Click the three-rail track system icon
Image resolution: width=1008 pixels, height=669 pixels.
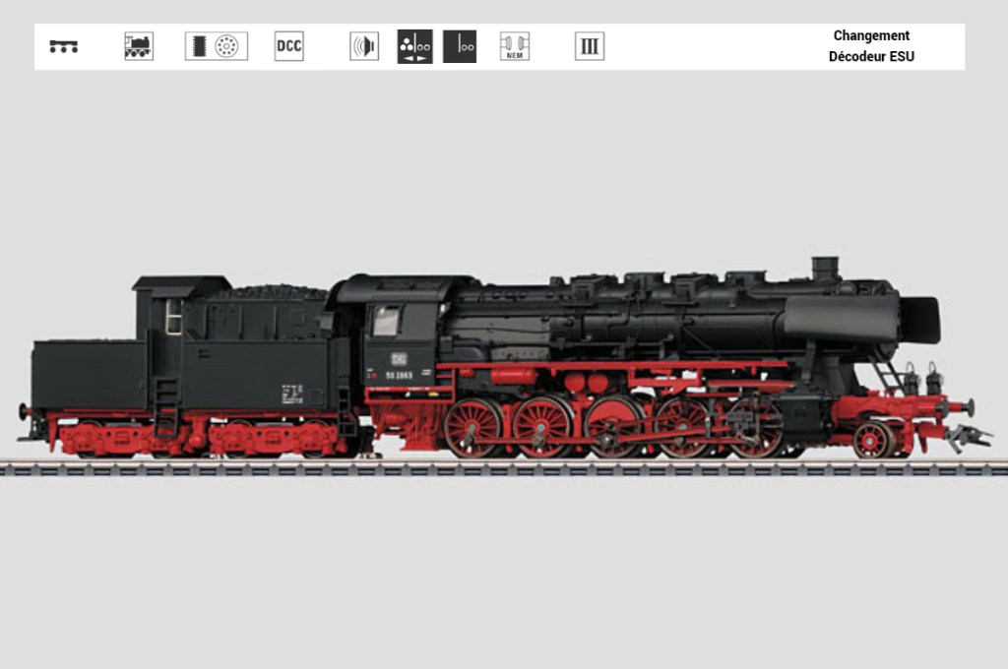pos(64,46)
